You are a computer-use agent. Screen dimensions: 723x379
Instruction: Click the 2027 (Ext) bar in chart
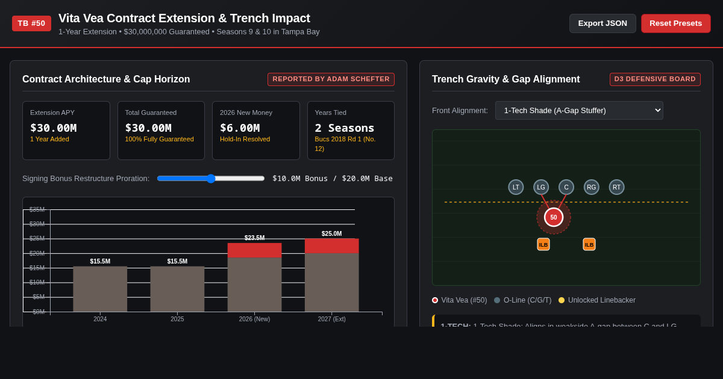point(331,276)
